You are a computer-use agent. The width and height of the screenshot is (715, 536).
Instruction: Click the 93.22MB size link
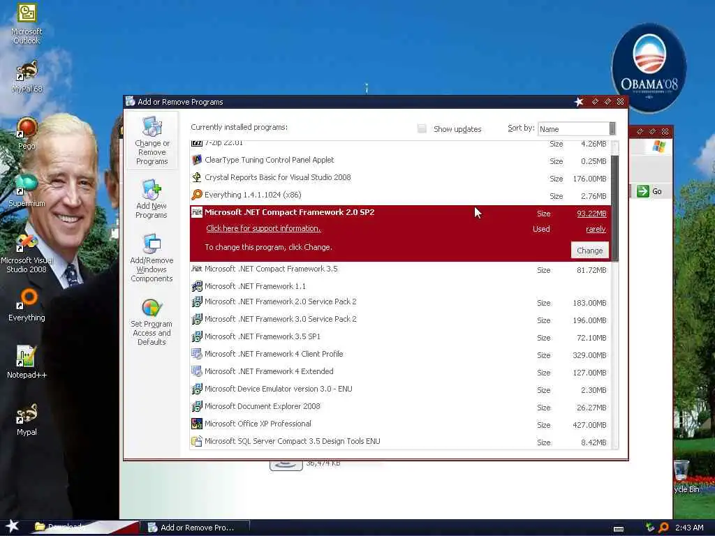[x=591, y=214]
